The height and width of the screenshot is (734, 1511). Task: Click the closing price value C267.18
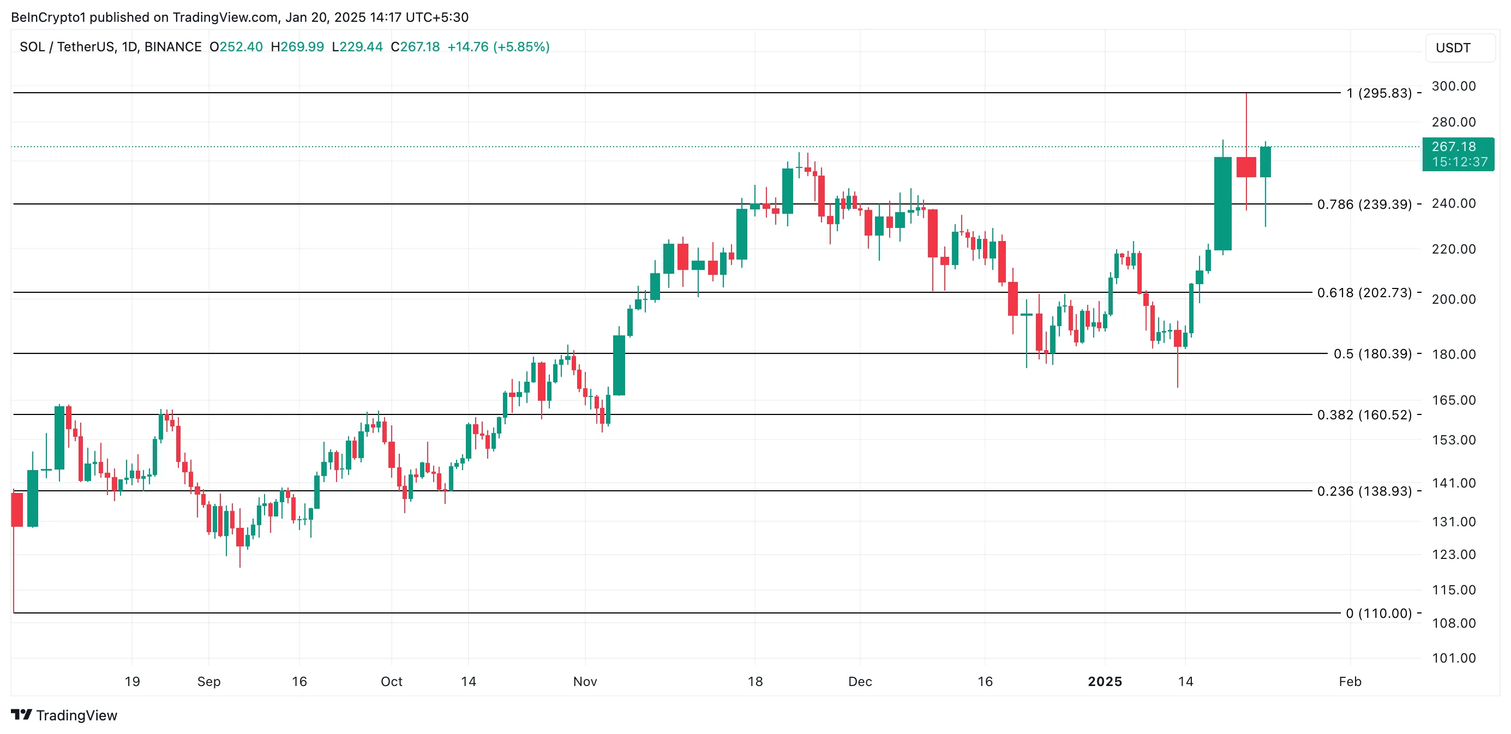coord(415,47)
